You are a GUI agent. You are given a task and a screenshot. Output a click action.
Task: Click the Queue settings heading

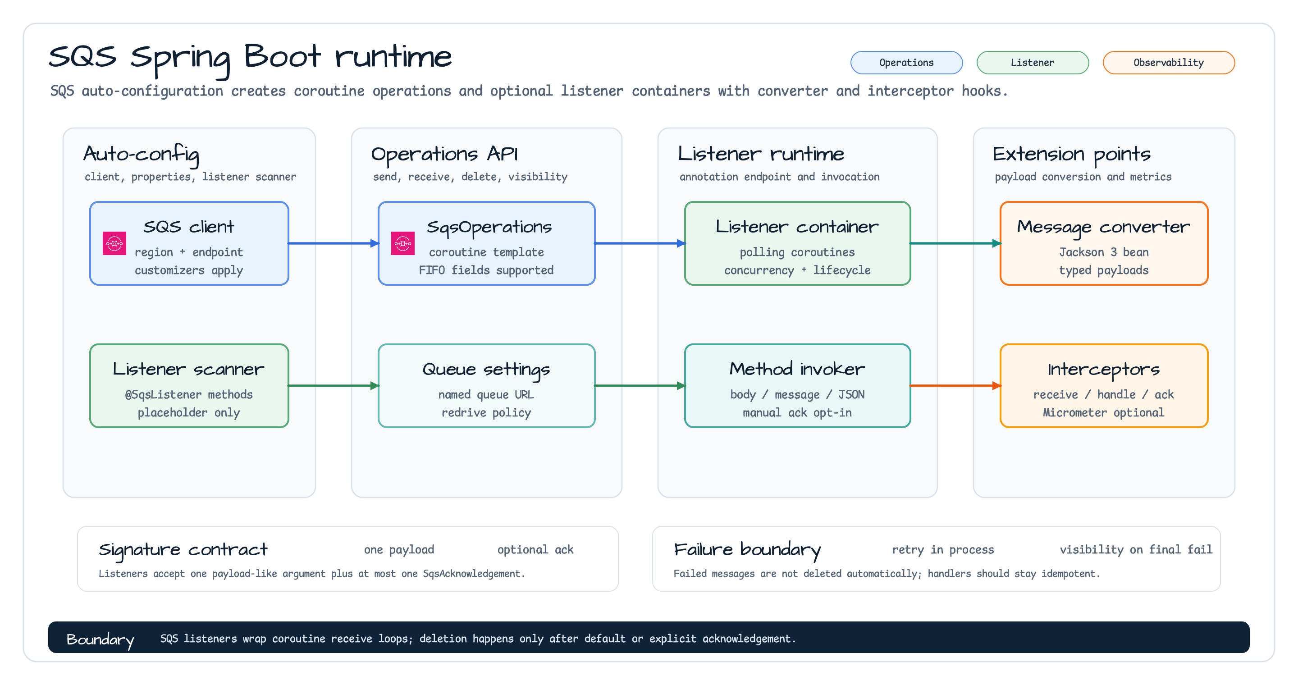coord(486,370)
